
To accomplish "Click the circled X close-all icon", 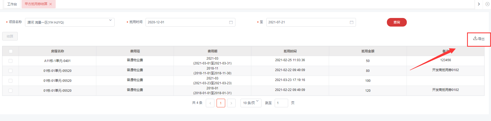I will pyautogui.click(x=487, y=4).
